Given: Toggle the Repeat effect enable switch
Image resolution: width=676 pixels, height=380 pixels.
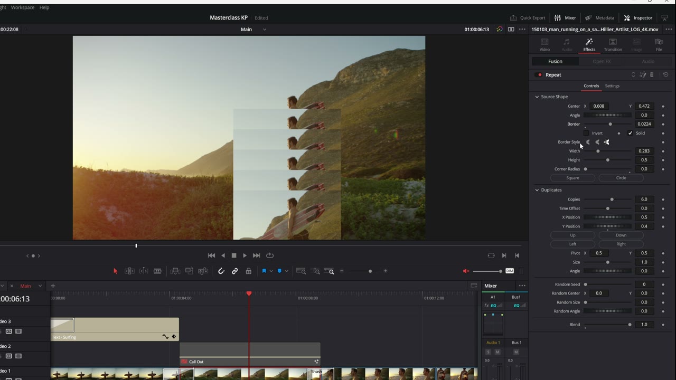Looking at the screenshot, I should 539,75.
